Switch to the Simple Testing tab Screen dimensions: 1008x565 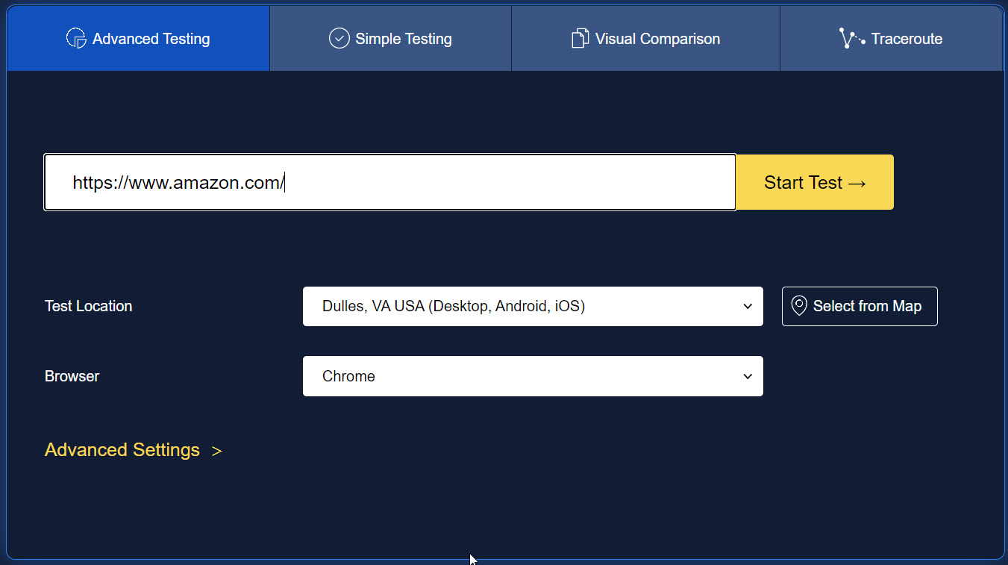(x=389, y=38)
